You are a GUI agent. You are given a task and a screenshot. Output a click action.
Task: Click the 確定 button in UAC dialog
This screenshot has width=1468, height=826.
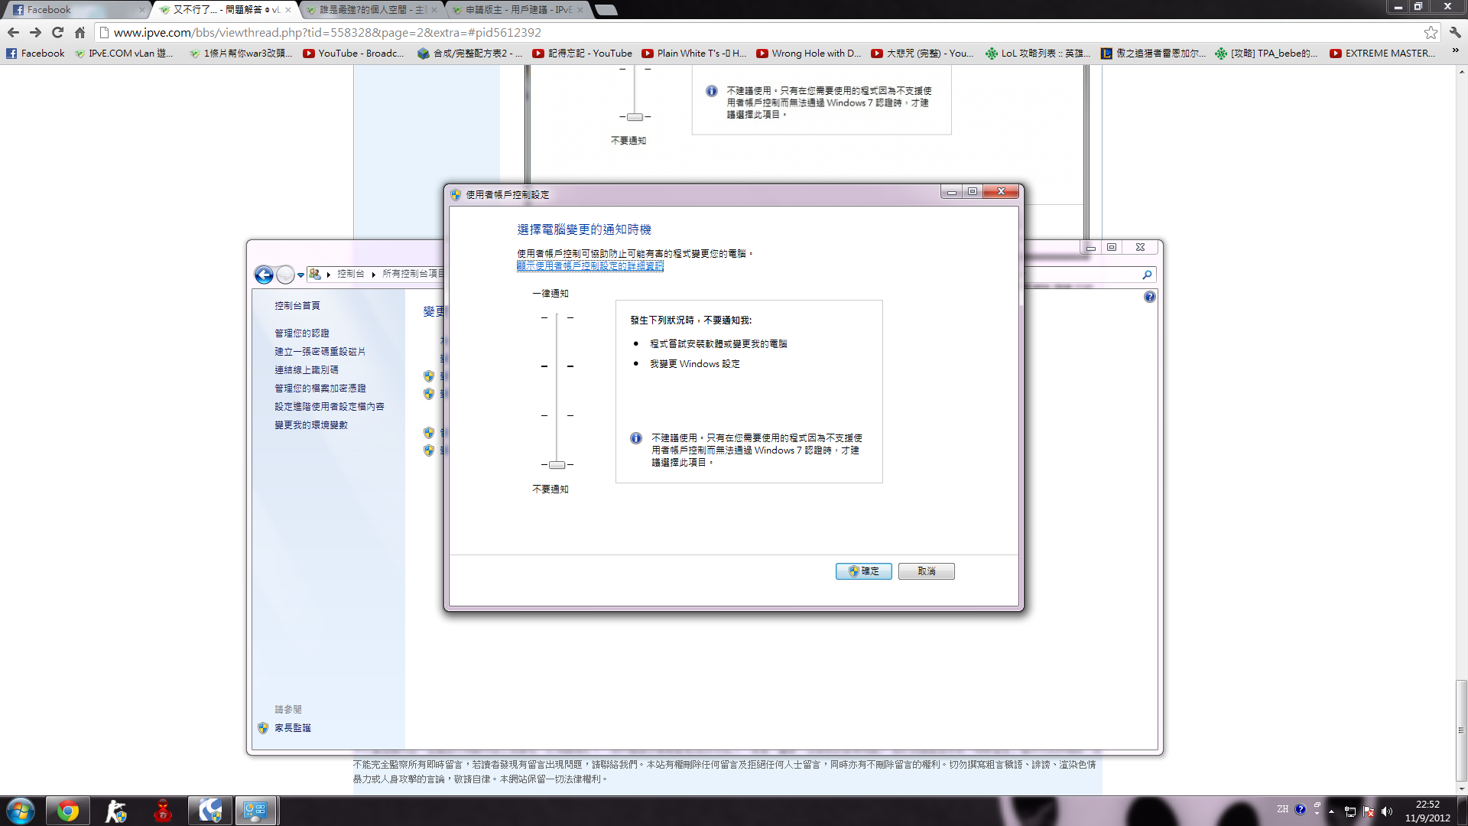click(863, 571)
